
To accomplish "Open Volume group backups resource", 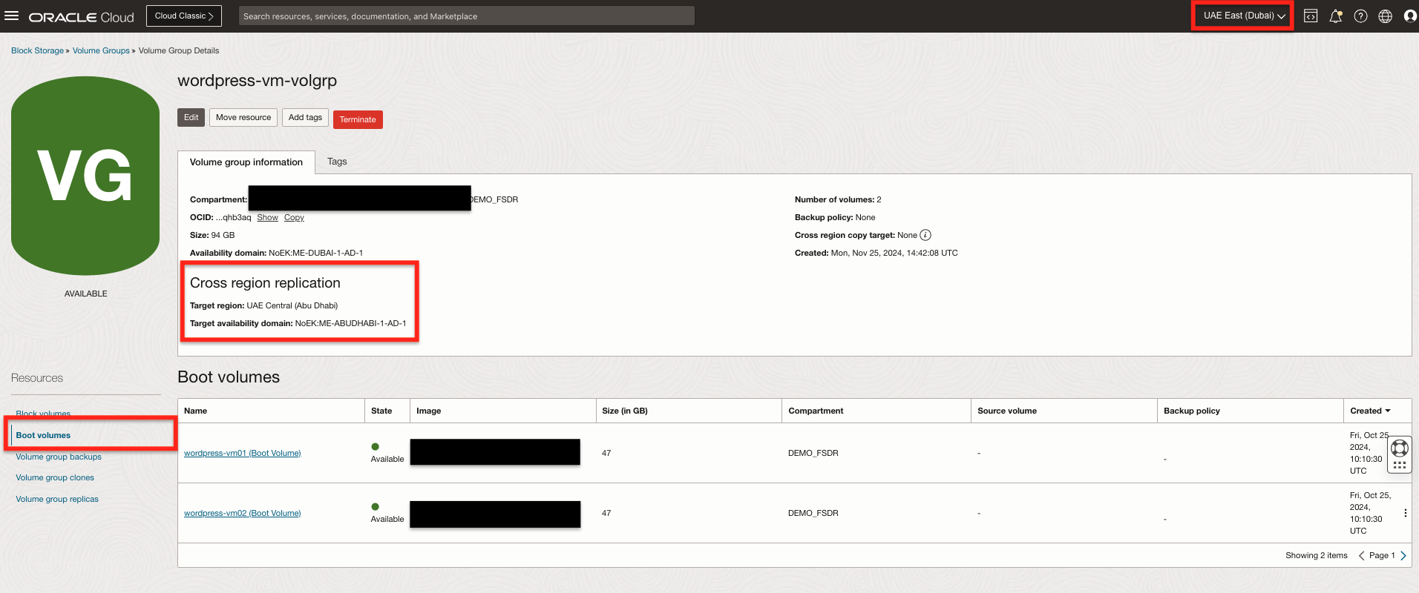I will [59, 457].
